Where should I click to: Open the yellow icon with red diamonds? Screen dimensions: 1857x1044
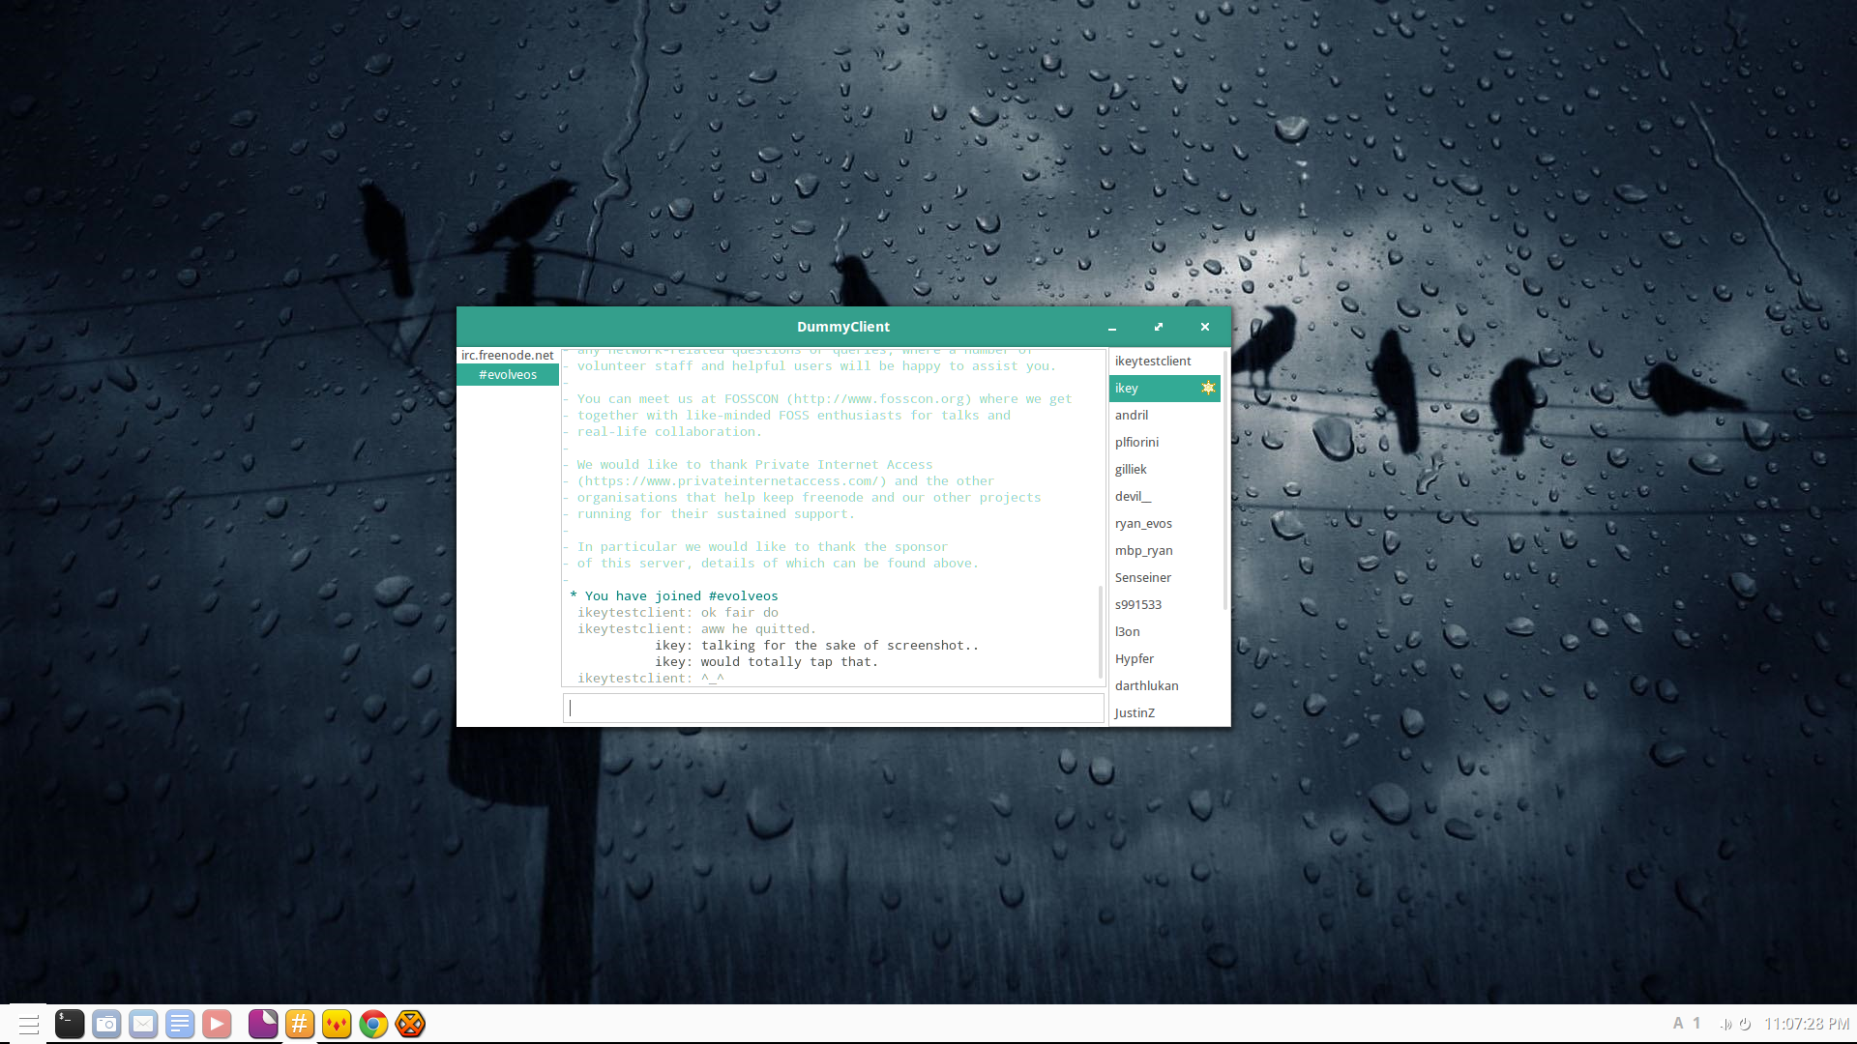pyautogui.click(x=337, y=1024)
